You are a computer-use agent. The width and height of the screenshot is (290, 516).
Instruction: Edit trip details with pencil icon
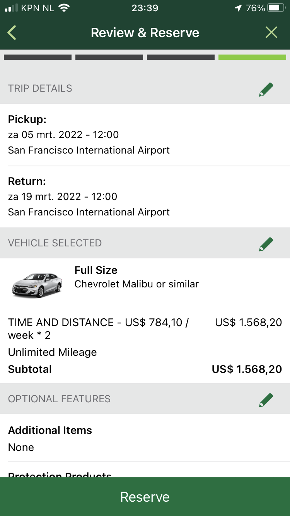coord(266,89)
